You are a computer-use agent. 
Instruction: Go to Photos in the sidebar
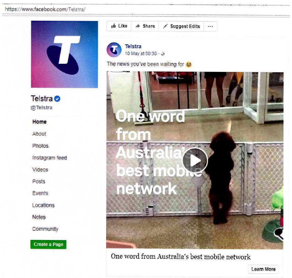tap(40, 146)
